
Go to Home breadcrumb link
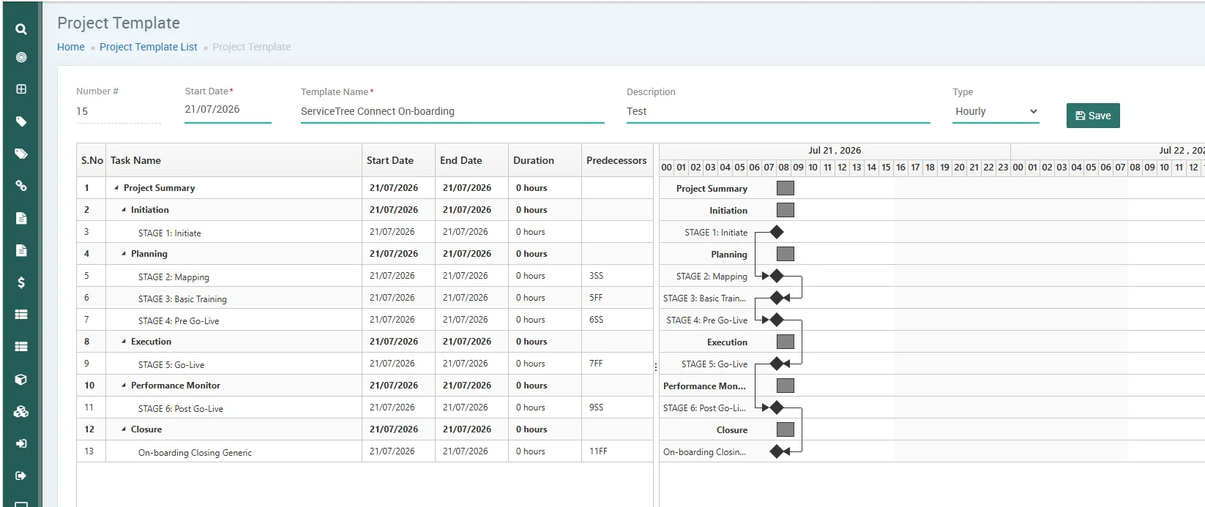[x=71, y=47]
